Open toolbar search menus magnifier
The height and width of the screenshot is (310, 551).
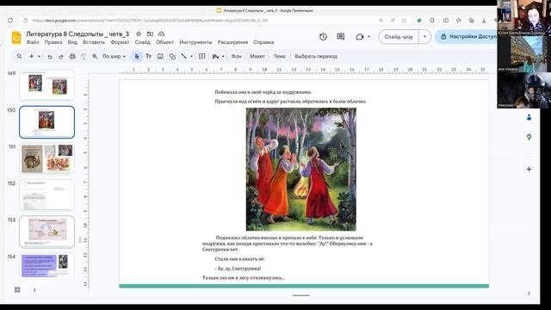coord(19,56)
